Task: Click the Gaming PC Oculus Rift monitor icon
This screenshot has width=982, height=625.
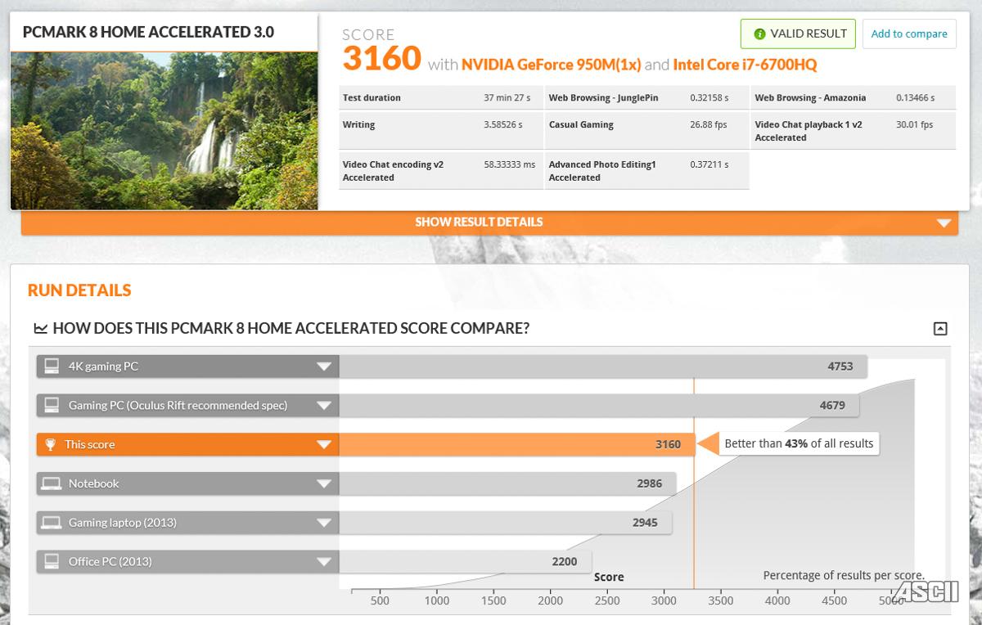Action: click(52, 405)
